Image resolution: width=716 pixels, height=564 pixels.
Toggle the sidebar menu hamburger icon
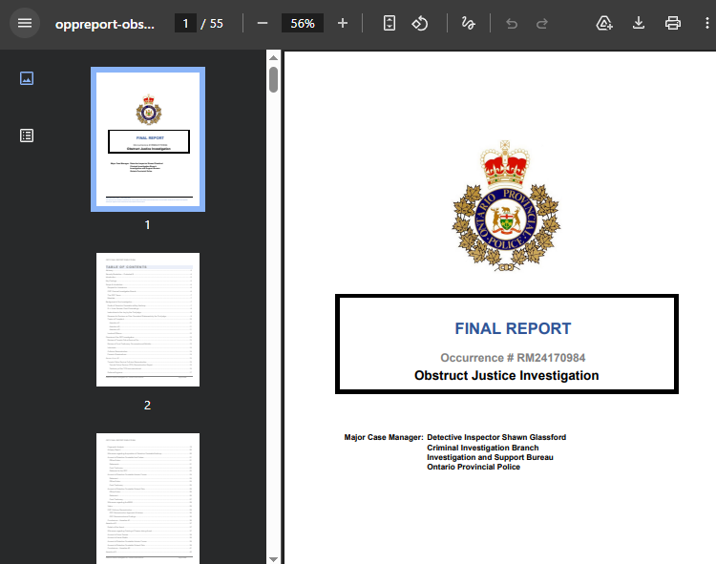tap(25, 23)
